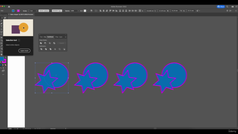Click Unite in Pathfinder Shape Modes

coord(41,43)
